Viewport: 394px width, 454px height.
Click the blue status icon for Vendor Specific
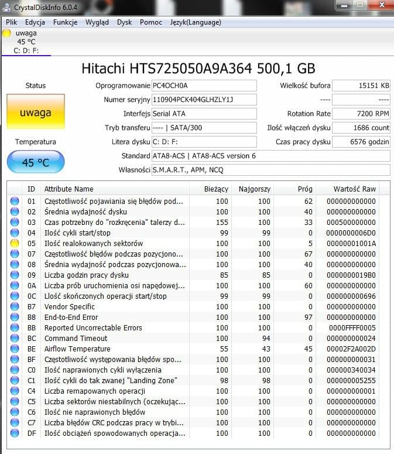[x=15, y=306]
